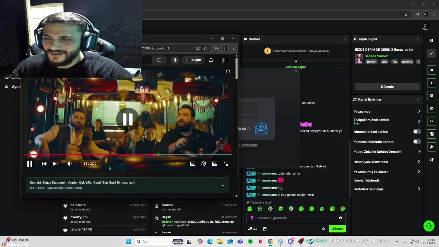Click the gaming stream tag
Image resolution: width=439 pixels, height=247 pixels.
pyautogui.click(x=407, y=62)
